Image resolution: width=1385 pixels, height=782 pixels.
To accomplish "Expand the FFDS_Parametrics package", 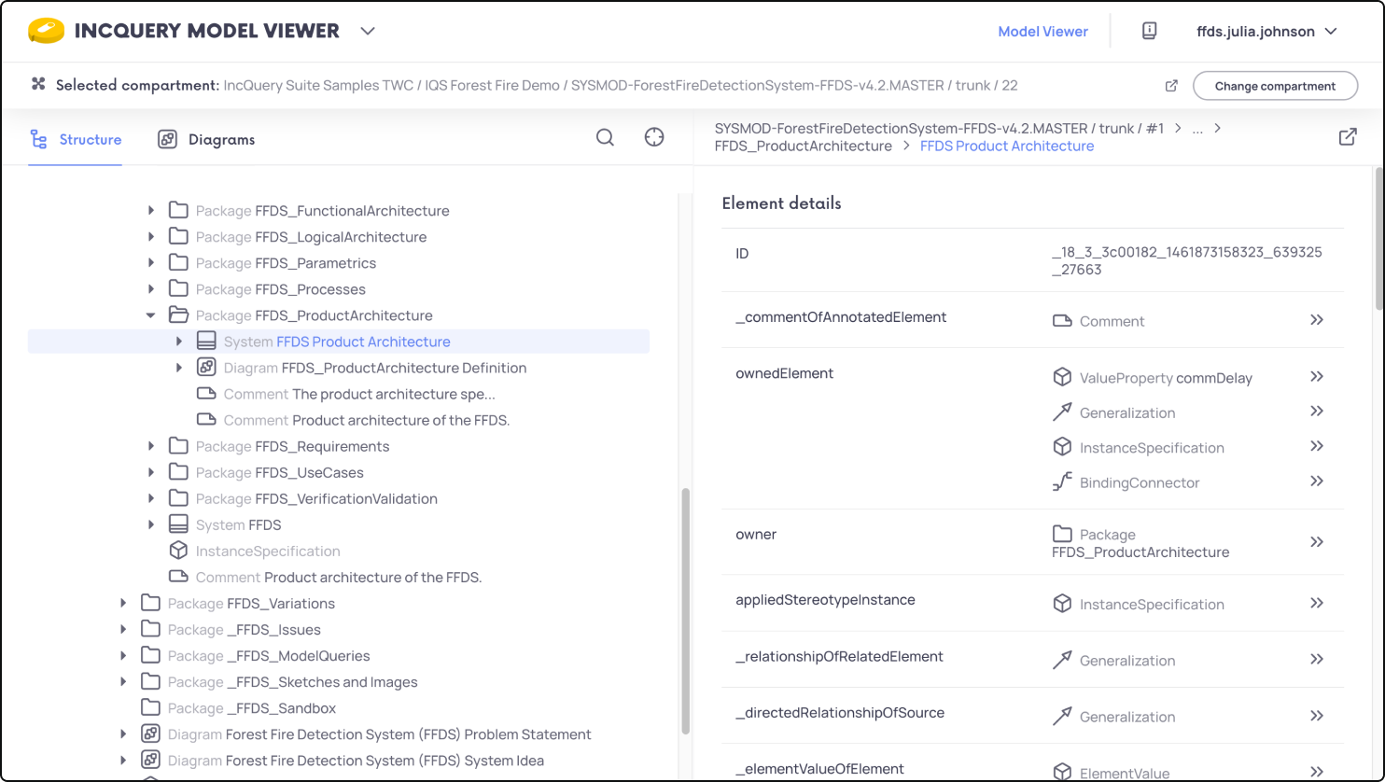I will click(151, 263).
